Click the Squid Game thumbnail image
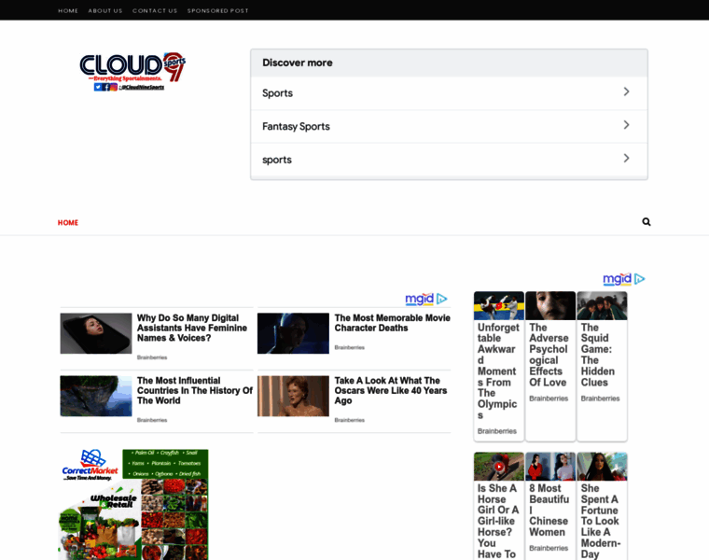 602,306
